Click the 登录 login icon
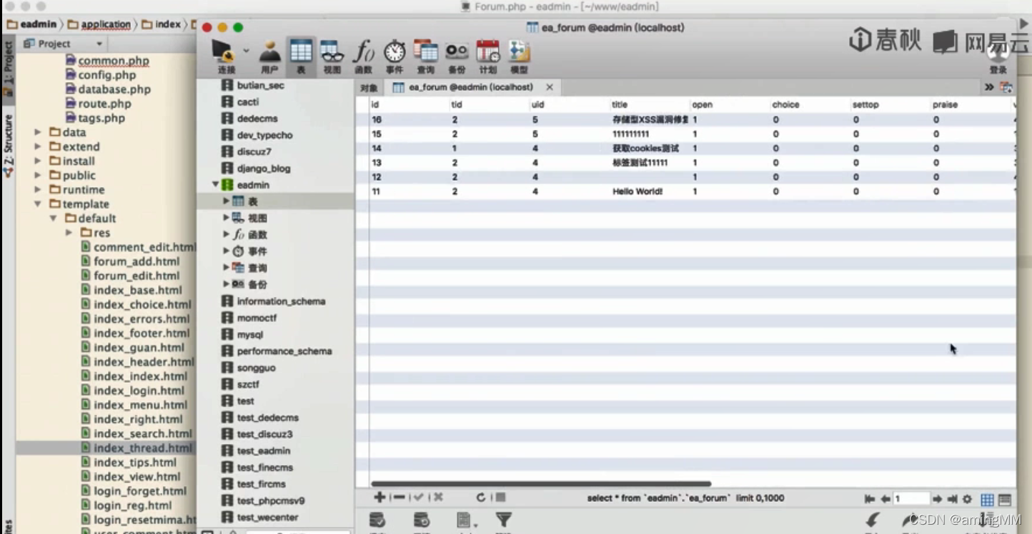 (x=998, y=57)
